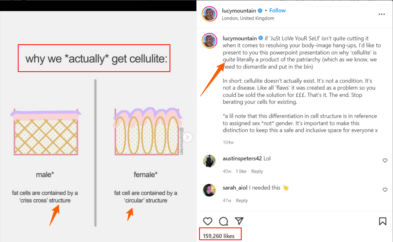Click the verified badge in the caption username
Image resolution: width=393 pixels, height=242 pixels.
[260, 38]
